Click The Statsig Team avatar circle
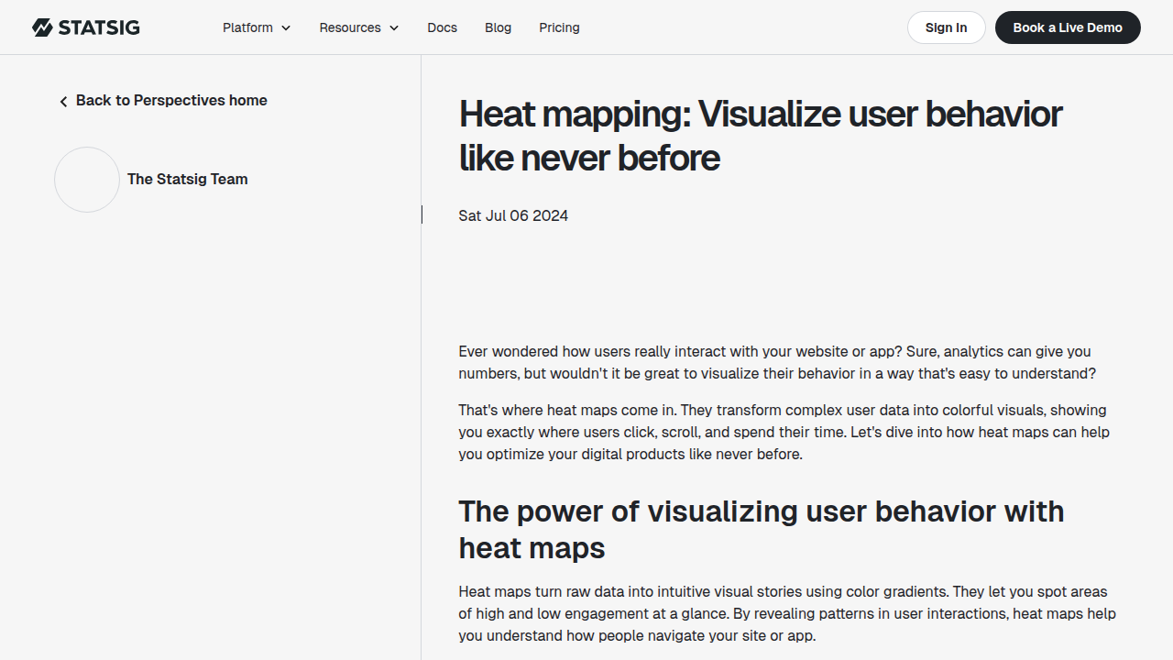This screenshot has height=660, width=1173. click(87, 180)
